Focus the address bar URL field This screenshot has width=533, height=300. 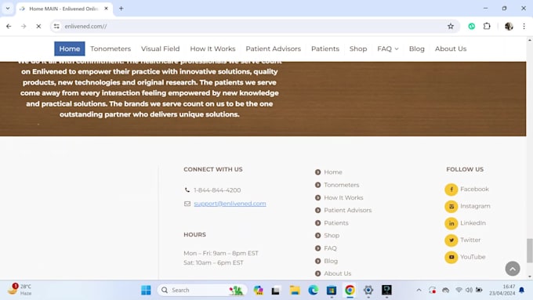click(252, 26)
